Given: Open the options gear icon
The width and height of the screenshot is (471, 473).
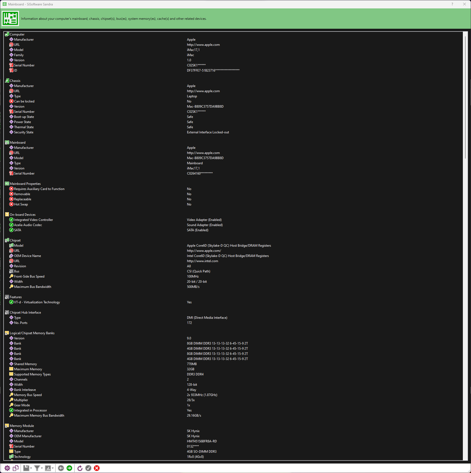Looking at the screenshot, I should [x=7, y=468].
